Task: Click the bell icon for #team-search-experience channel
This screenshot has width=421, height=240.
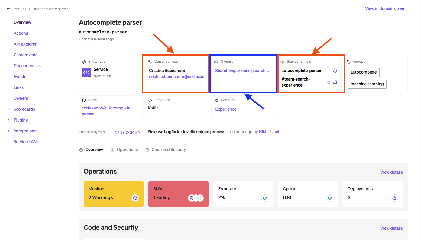Action: click(335, 82)
